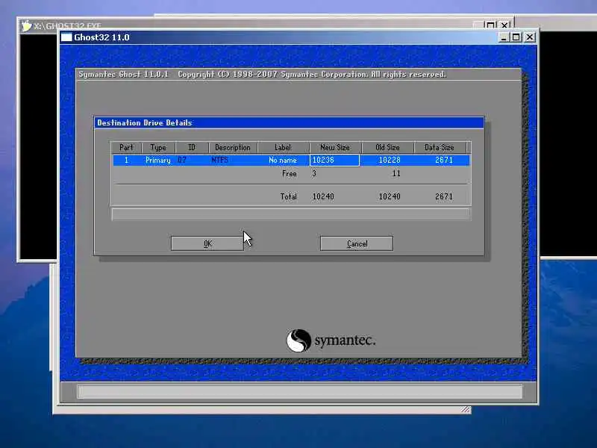This screenshot has height=448, width=597.
Task: Confirm the drive details with OK
Action: tap(207, 243)
